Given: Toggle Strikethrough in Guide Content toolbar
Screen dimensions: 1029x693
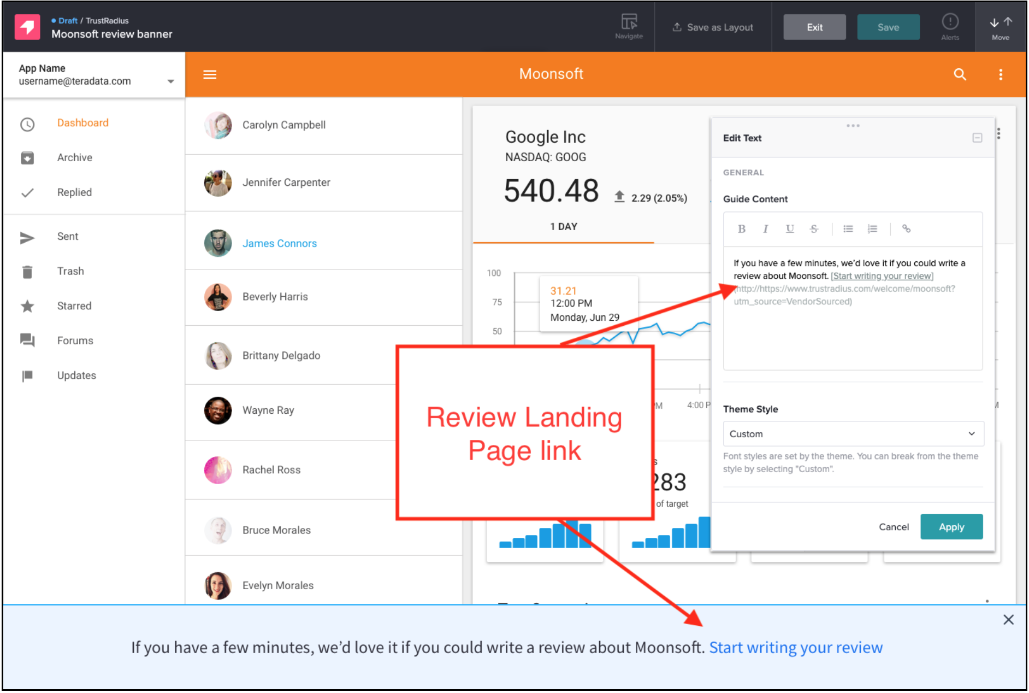Looking at the screenshot, I should [814, 229].
